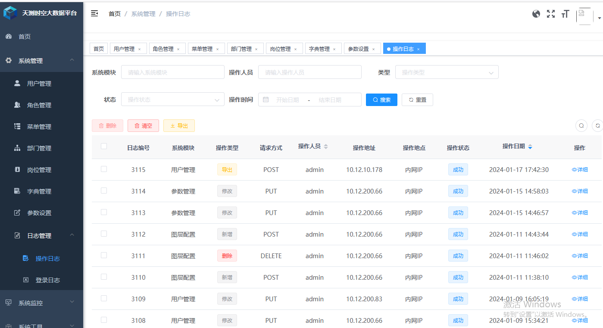Enter fullscreen using the expand arrows icon

pos(550,13)
